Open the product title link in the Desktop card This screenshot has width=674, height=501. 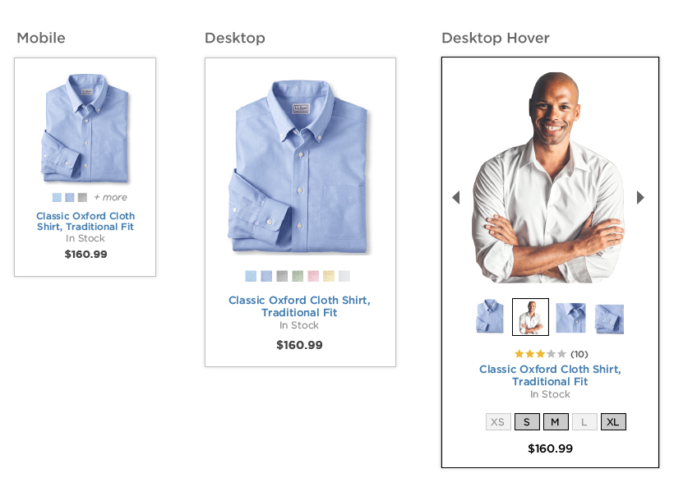(300, 306)
